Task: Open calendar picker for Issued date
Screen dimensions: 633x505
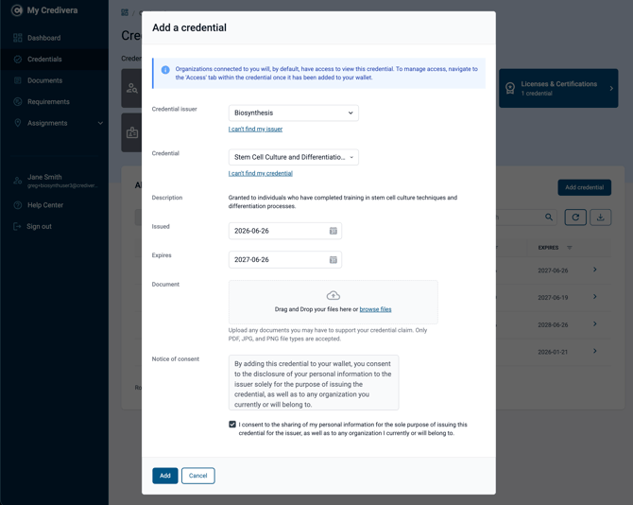Action: (x=334, y=231)
